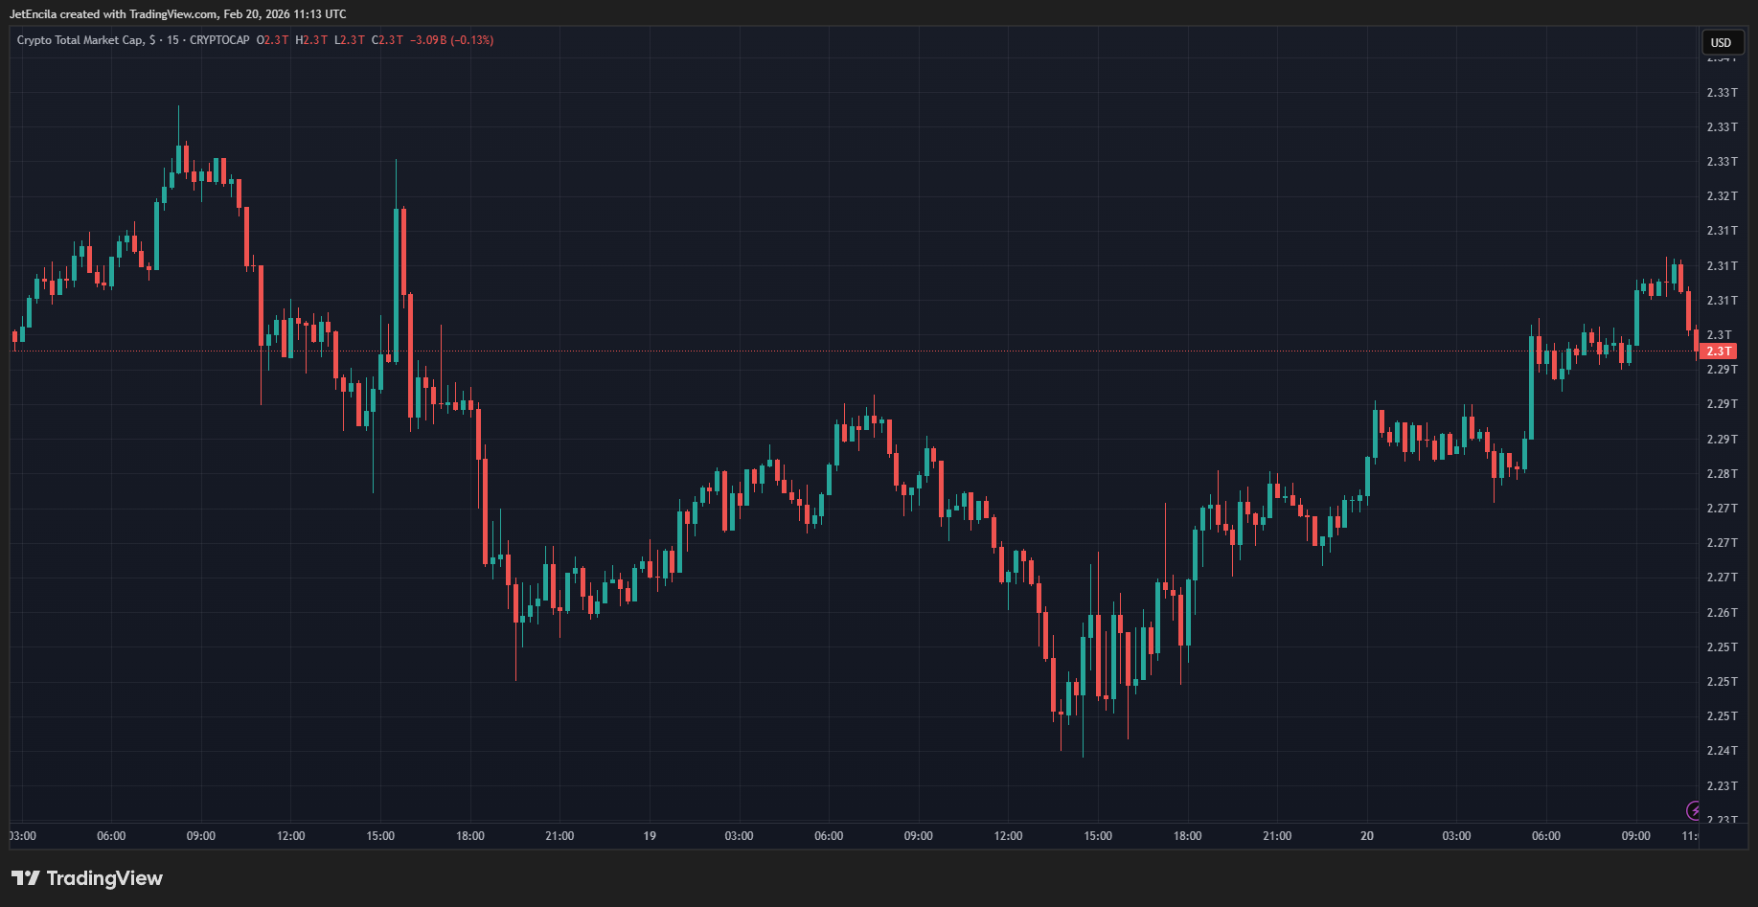
Task: Click the 19 date marker on time axis
Action: [650, 836]
